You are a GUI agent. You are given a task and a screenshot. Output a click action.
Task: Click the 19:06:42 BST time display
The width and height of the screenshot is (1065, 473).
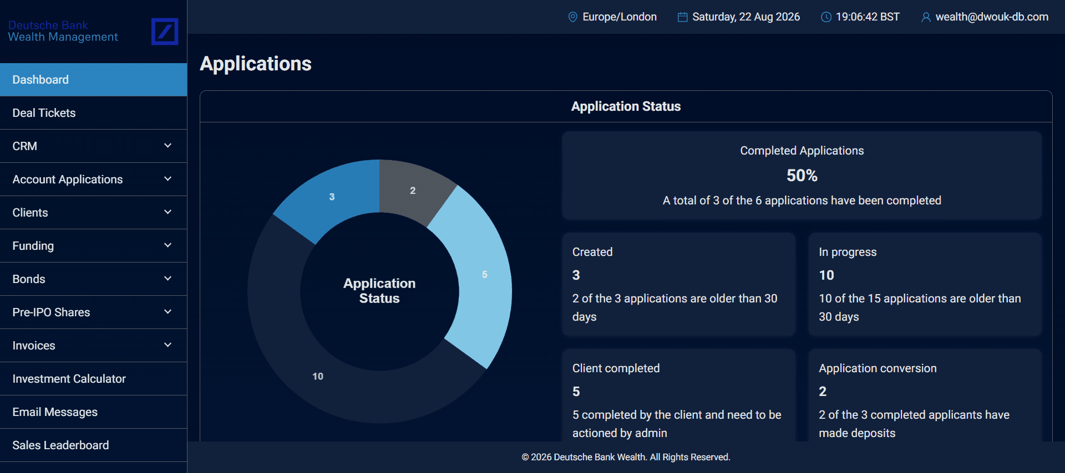pos(868,17)
